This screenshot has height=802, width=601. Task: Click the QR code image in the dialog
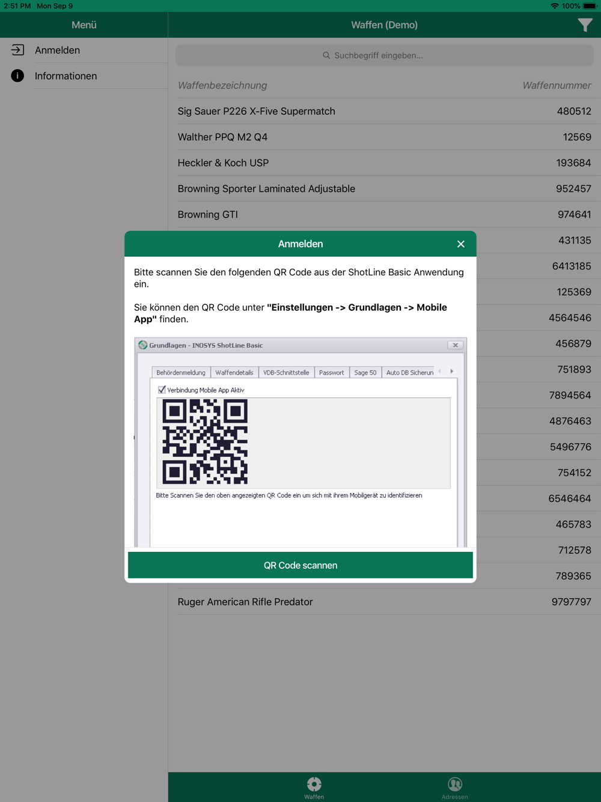pyautogui.click(x=205, y=442)
